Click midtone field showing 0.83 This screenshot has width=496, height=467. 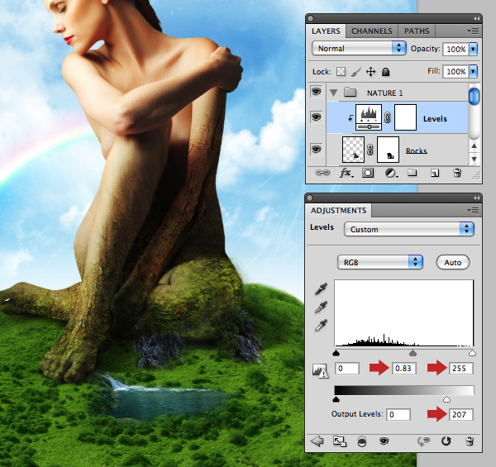404,369
